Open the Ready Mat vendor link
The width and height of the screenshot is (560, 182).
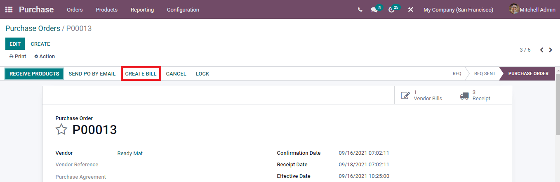click(x=130, y=153)
